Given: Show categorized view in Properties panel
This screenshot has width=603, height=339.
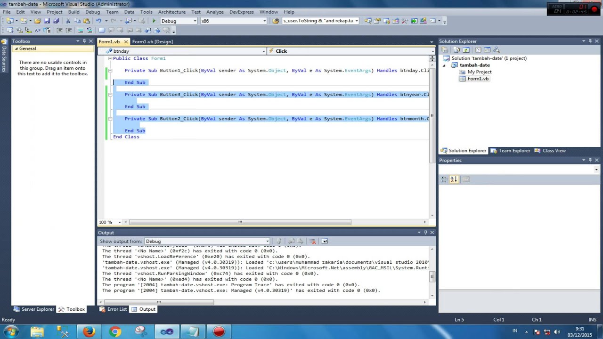Looking at the screenshot, I should point(444,179).
